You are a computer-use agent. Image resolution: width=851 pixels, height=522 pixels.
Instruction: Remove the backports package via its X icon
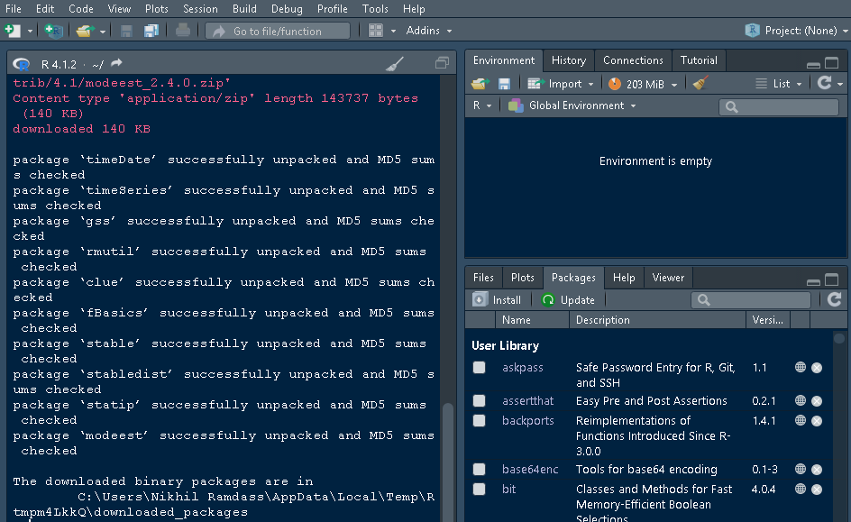tap(817, 420)
